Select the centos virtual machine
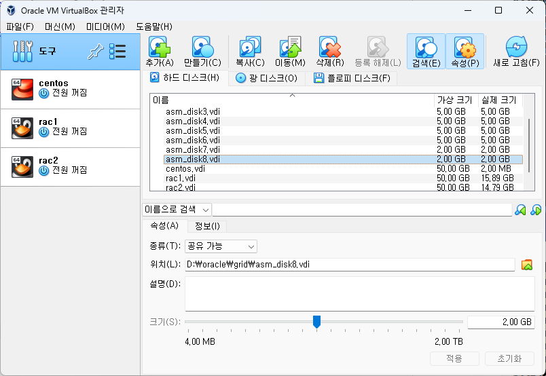 (71, 90)
